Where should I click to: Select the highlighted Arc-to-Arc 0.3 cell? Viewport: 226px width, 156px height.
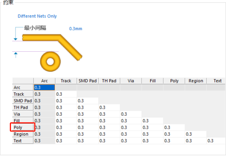point(44,87)
